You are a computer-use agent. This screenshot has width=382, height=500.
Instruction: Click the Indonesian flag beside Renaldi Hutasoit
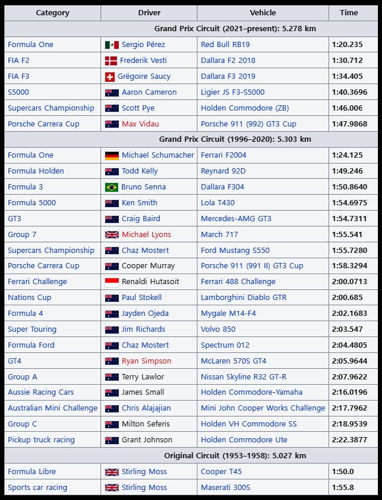(112, 282)
